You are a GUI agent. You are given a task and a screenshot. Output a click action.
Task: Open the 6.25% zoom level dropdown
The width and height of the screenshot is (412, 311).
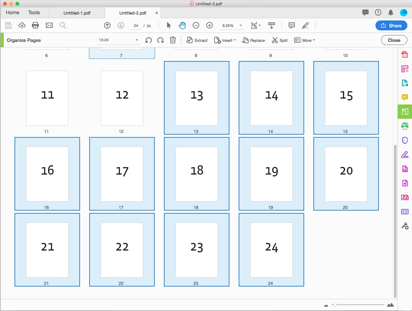coord(232,26)
